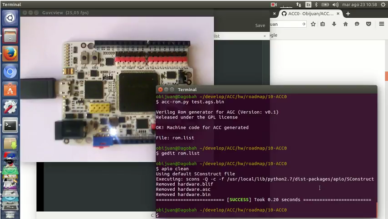Close the rom.list tab in gedit
Screen dimensions: 388x219
coord(265,36)
